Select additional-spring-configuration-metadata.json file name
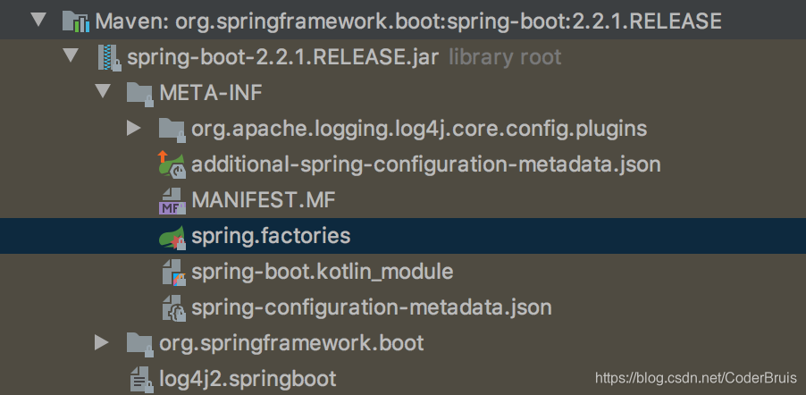 tap(425, 164)
